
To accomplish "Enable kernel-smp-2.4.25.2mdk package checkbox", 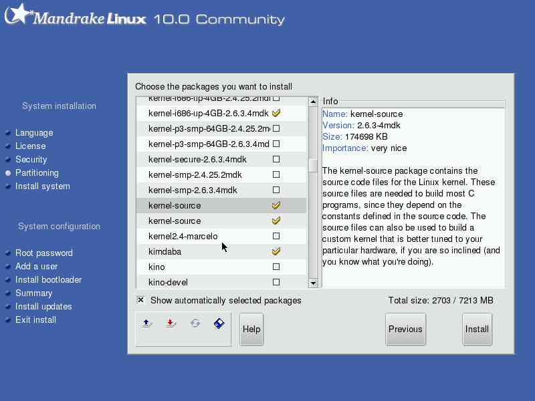I will pos(276,174).
